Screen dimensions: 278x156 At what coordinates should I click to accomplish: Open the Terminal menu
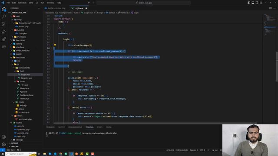[x=50, y=3]
